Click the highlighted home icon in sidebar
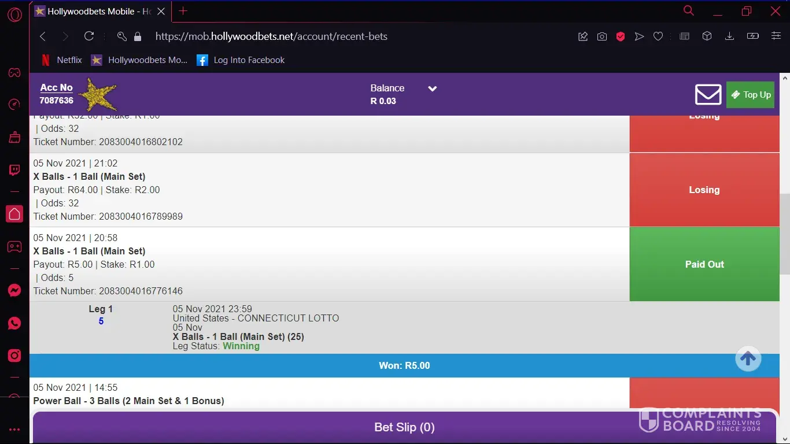 pyautogui.click(x=14, y=214)
